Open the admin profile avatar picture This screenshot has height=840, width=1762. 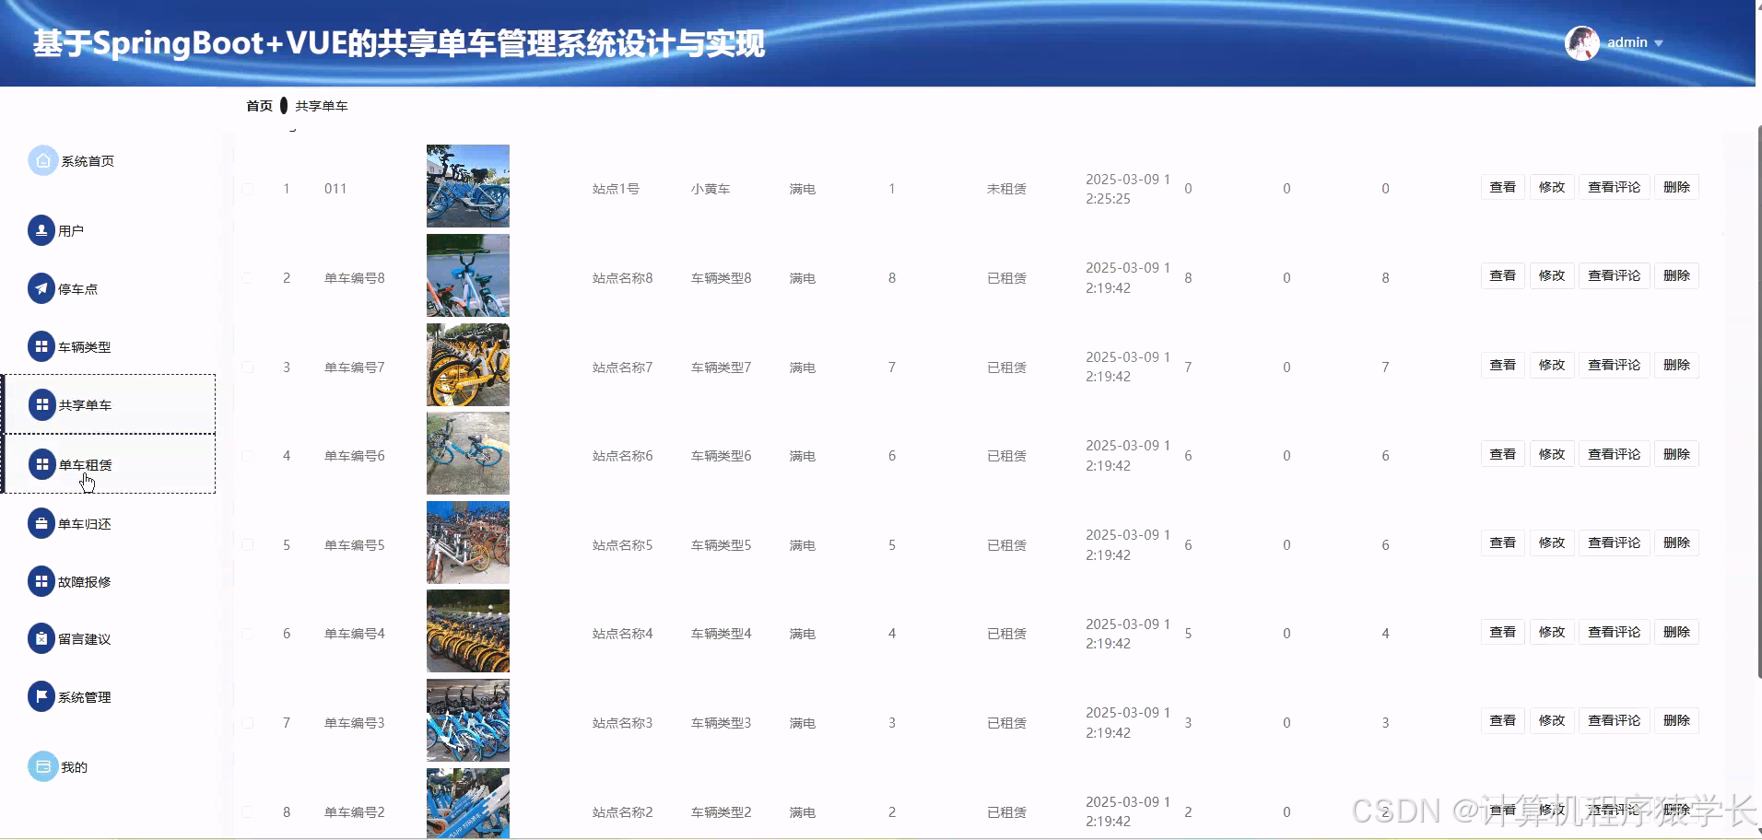pos(1581,41)
